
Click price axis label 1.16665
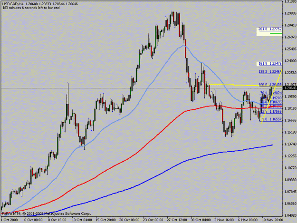pyautogui.click(x=290, y=120)
